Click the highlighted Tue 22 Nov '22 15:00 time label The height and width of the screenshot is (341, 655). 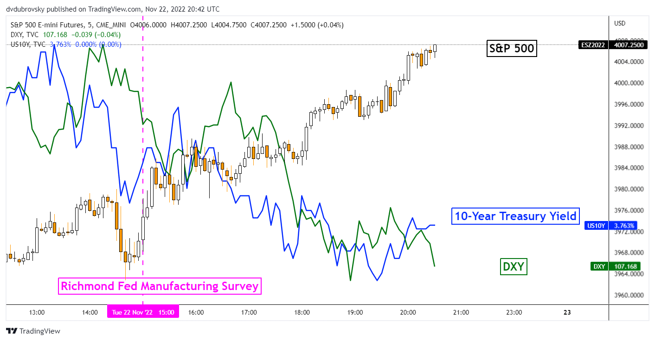click(x=143, y=312)
